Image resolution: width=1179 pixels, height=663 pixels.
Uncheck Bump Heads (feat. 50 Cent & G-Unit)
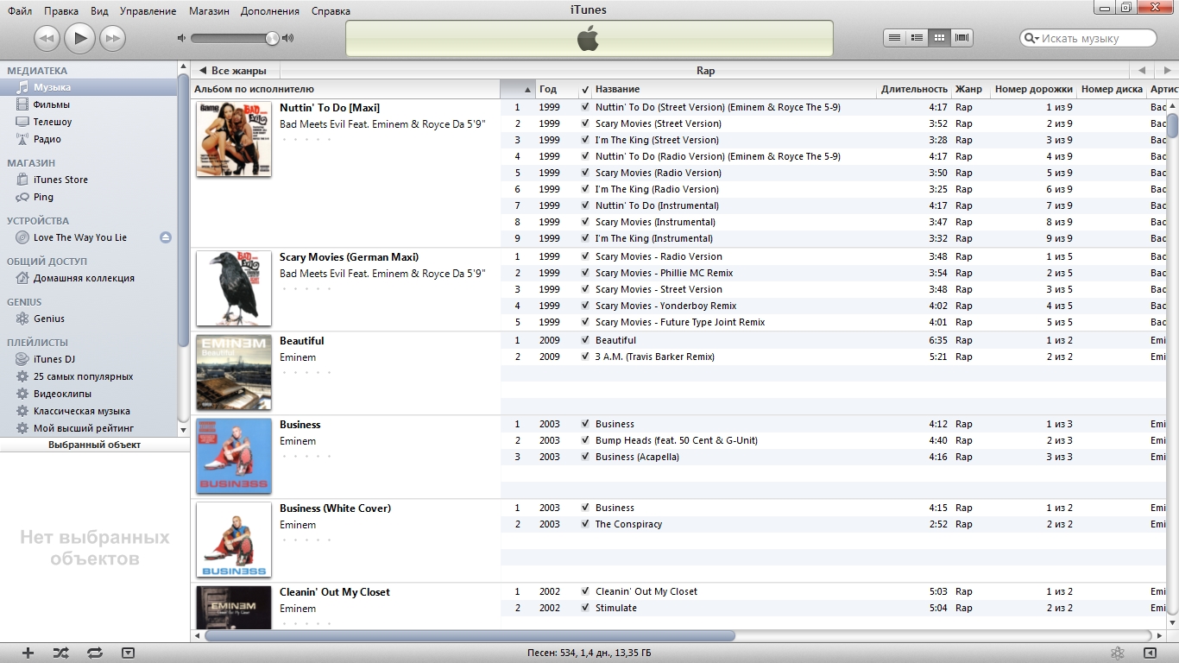tap(585, 440)
